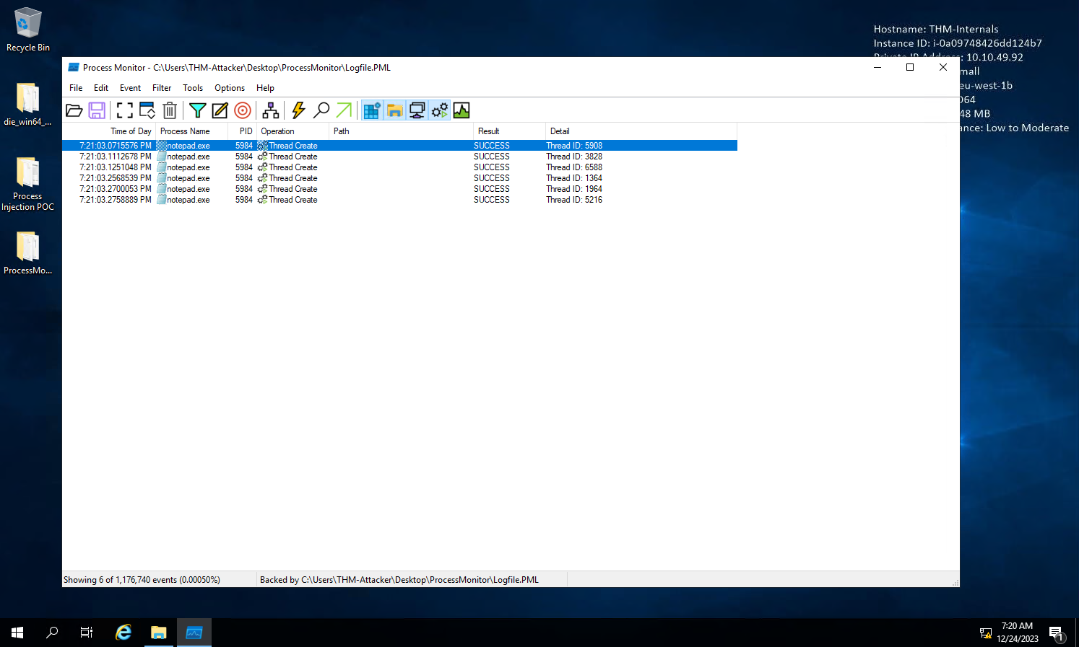The image size is (1079, 647).
Task: Select the row with Thread ID: 5908
Action: click(x=399, y=146)
